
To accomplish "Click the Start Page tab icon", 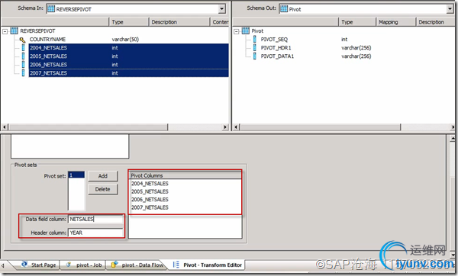I will (24, 264).
